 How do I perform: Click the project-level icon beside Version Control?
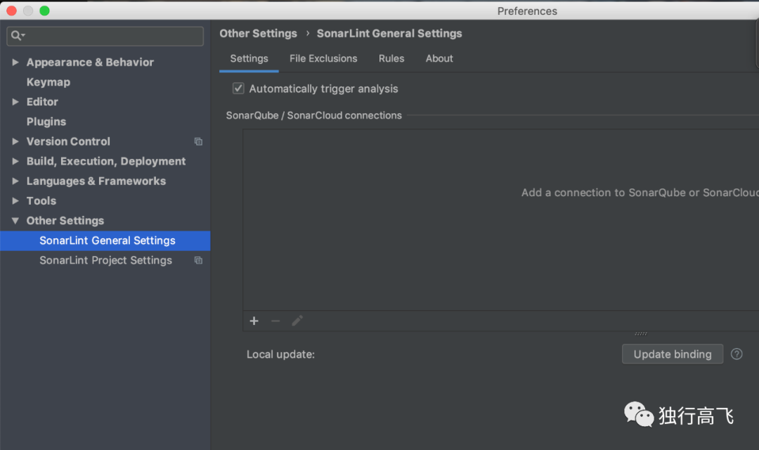198,141
